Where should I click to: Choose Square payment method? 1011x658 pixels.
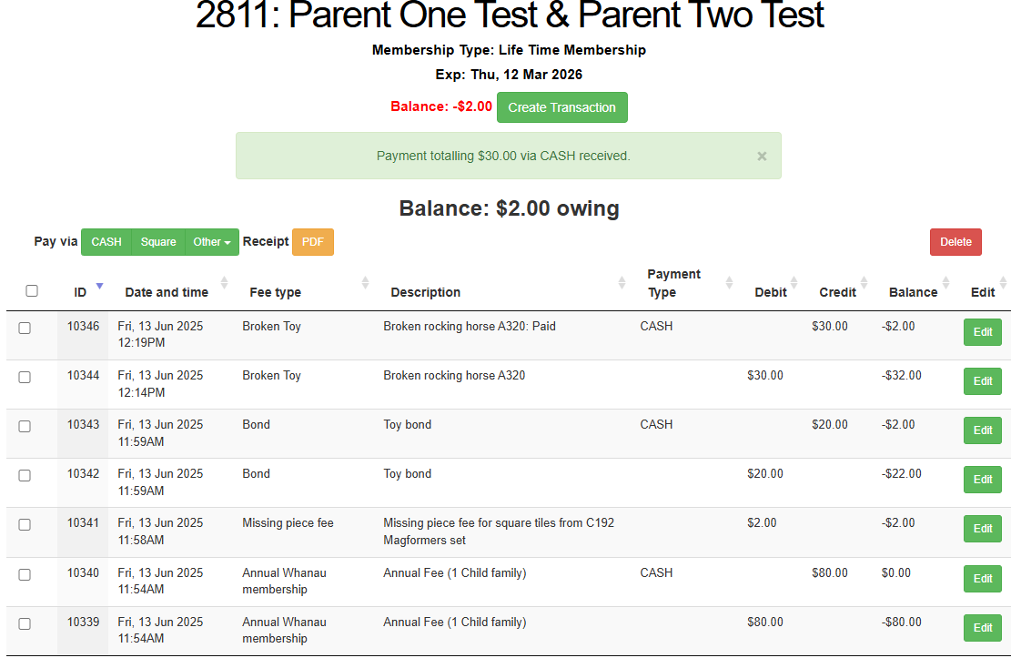tap(158, 242)
